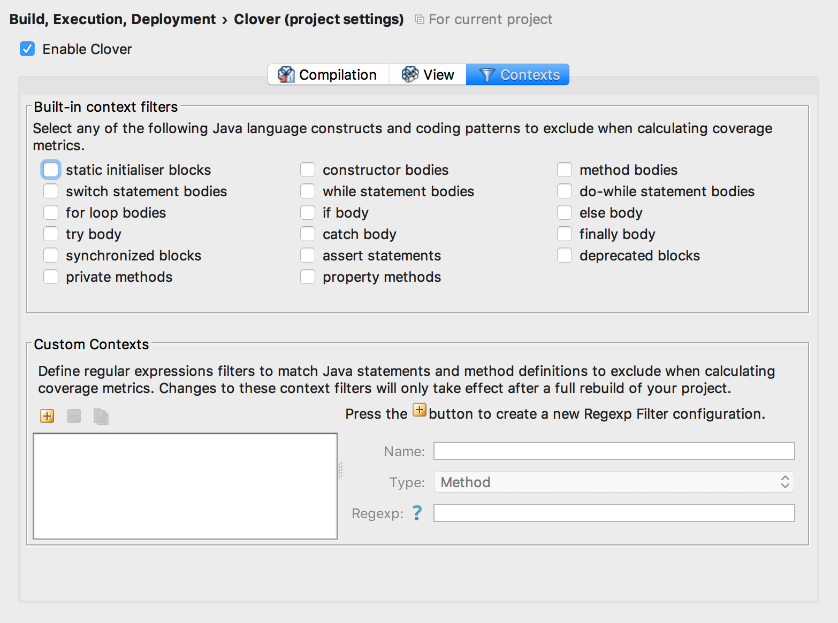Select the Contexts tab
838x623 pixels.
517,75
